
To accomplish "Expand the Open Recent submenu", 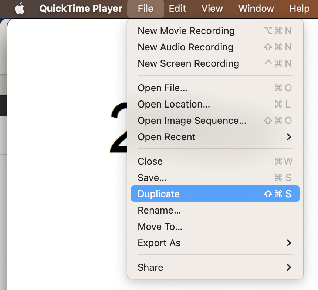I will pos(166,137).
